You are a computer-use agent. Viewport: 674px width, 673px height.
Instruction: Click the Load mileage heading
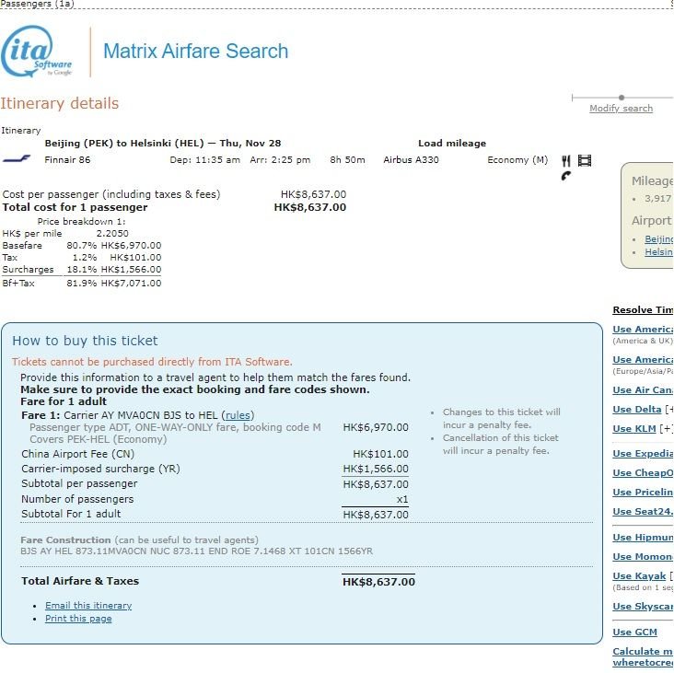451,144
